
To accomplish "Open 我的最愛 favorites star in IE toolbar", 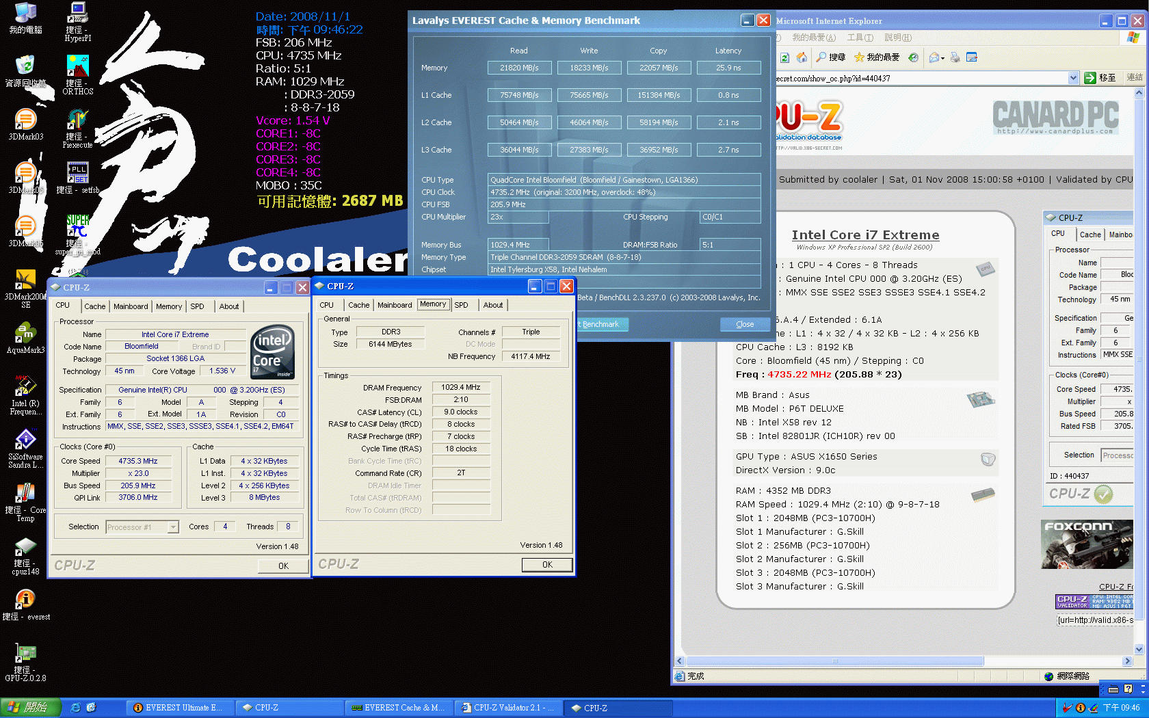I will coord(876,57).
